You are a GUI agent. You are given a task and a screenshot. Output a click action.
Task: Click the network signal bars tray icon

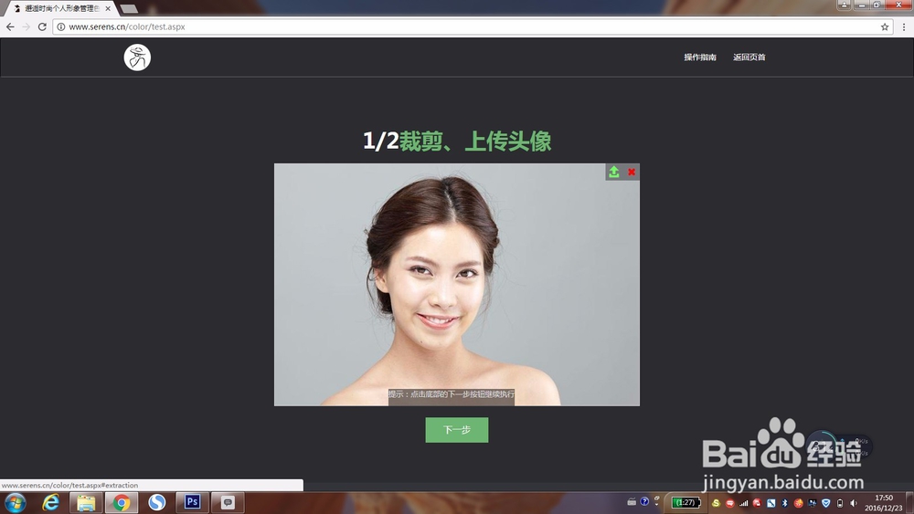(743, 503)
